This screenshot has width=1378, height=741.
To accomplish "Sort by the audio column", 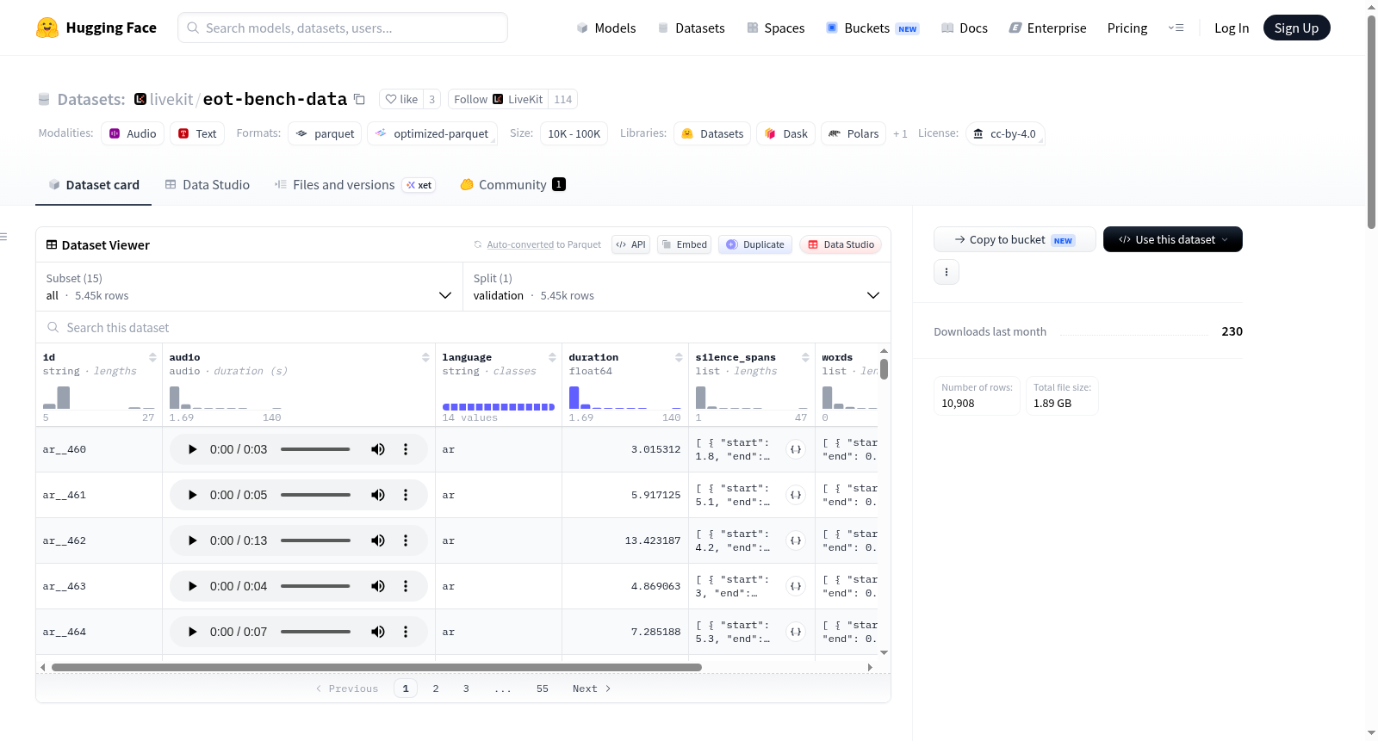I will click(425, 357).
